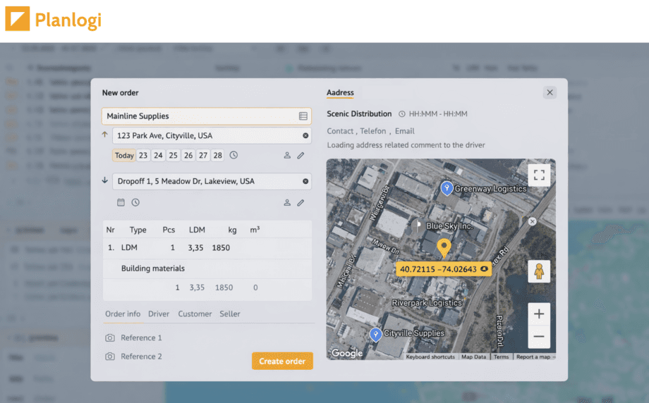Screen dimensions: 649x403
Task: Select pickup date 25
Action: coord(173,156)
